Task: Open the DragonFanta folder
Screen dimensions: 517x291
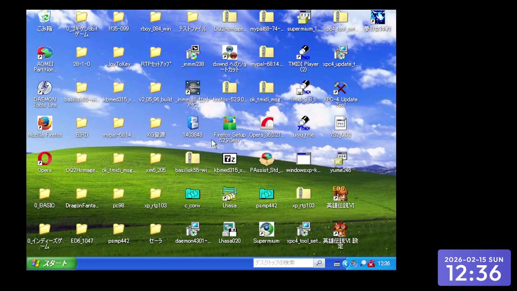Action: (x=82, y=194)
